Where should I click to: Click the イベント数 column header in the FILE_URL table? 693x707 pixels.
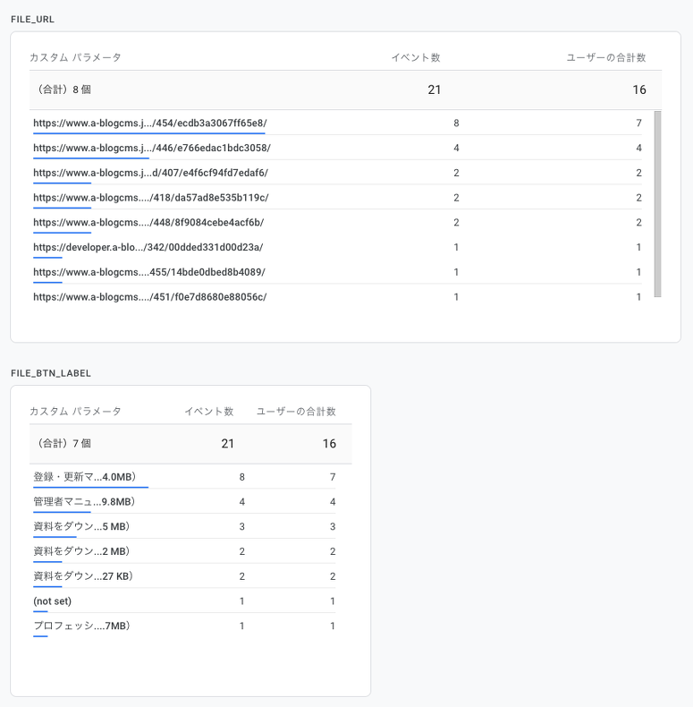tap(416, 57)
